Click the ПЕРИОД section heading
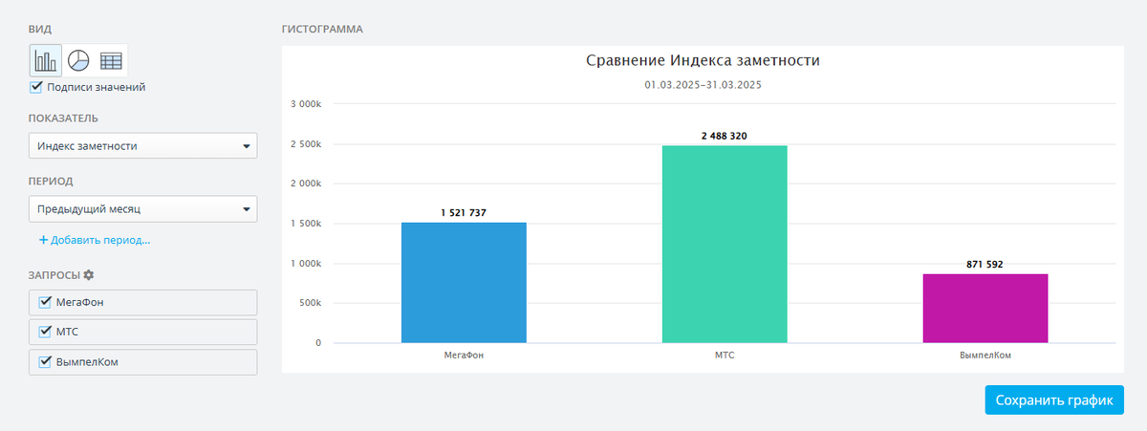The image size is (1147, 431). click(x=52, y=181)
